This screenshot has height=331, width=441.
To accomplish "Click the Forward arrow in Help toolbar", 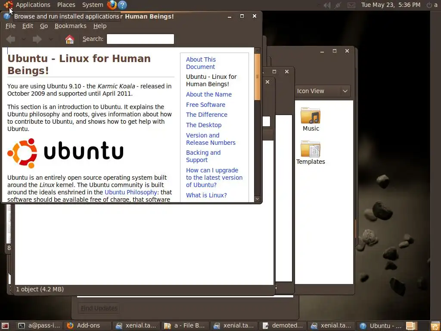I will (x=37, y=39).
